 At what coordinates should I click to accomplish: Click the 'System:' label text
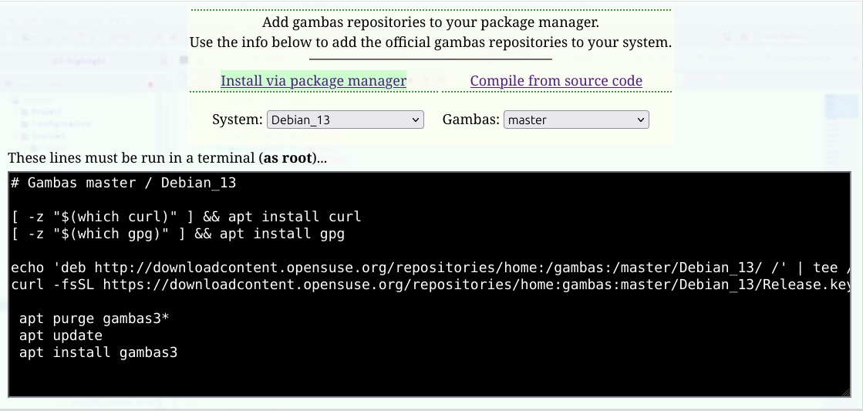pos(237,120)
